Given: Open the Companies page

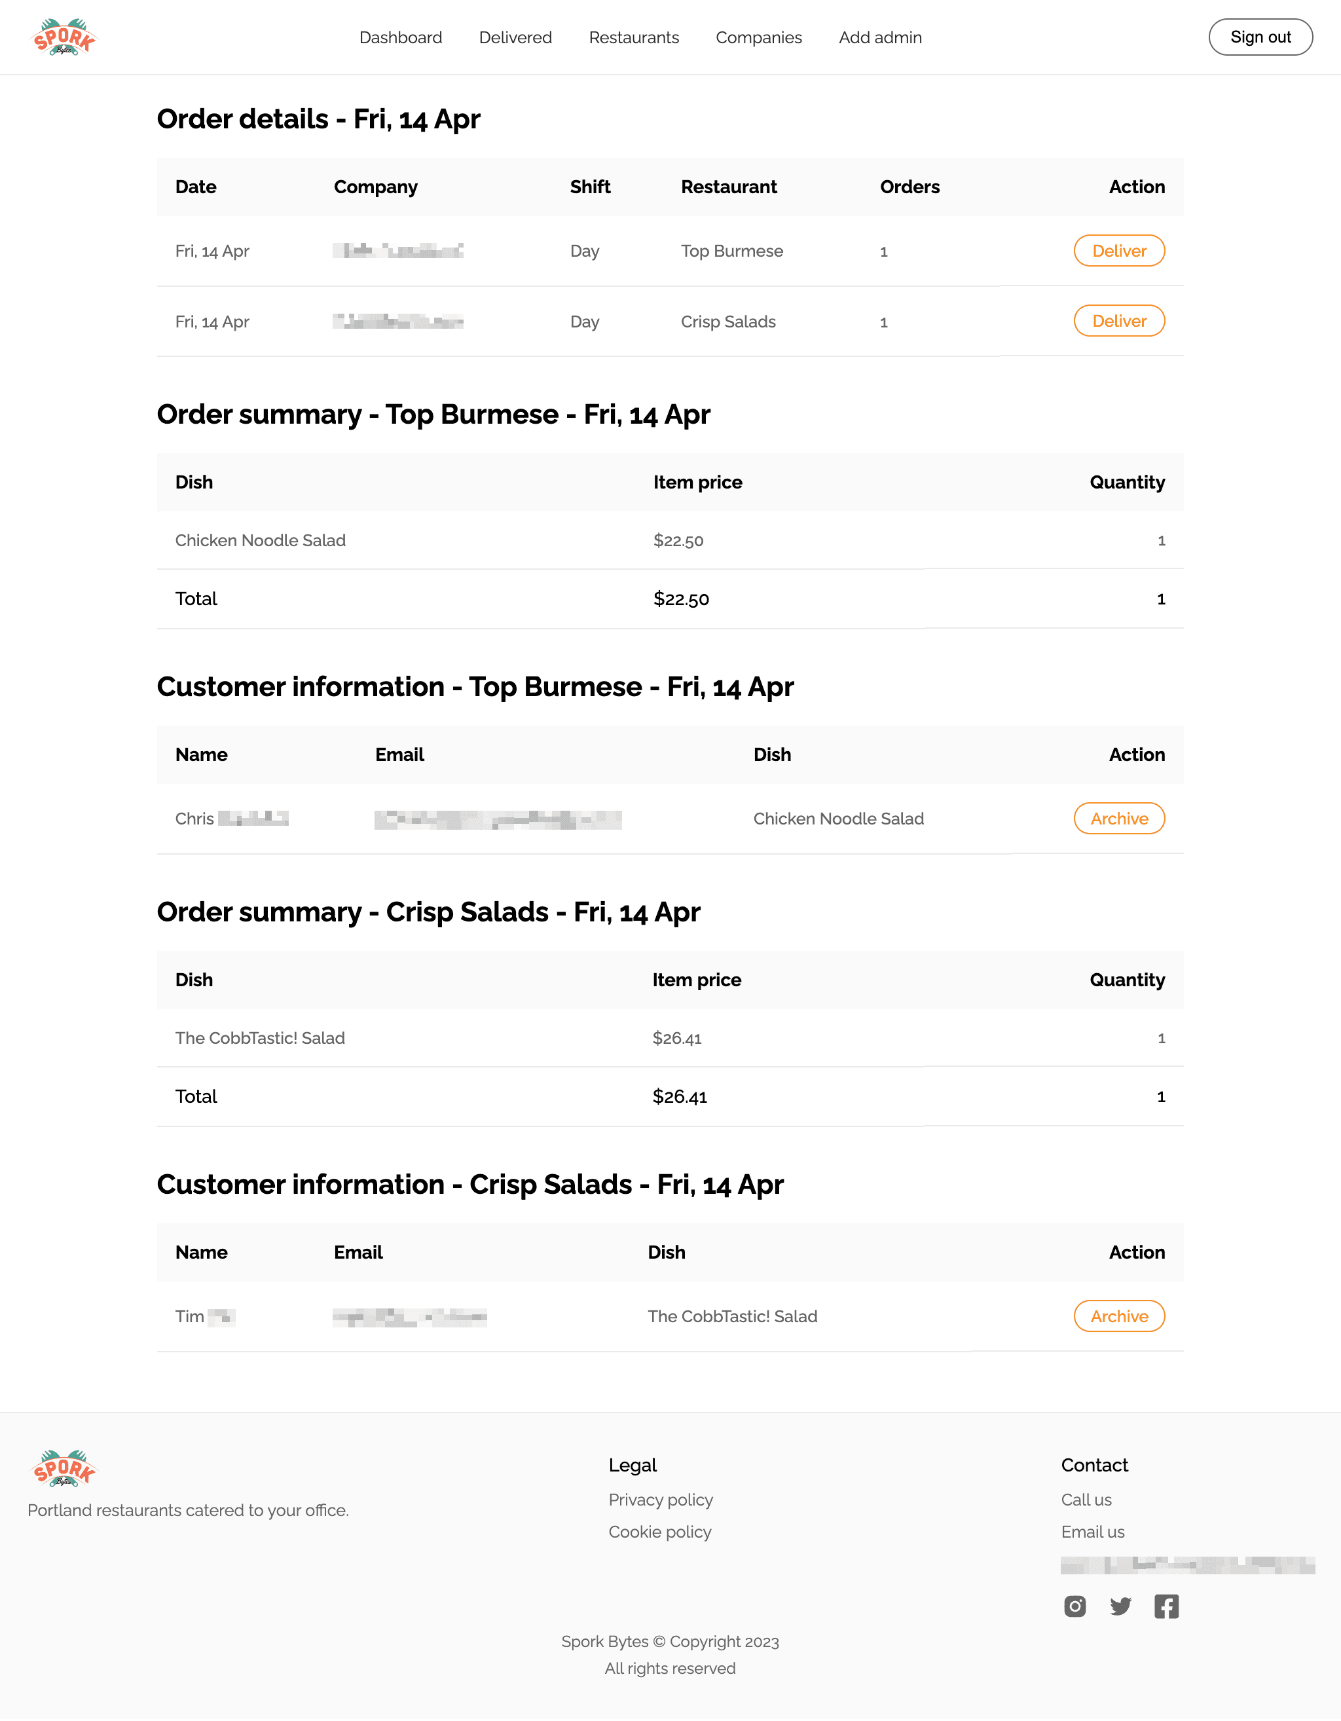Looking at the screenshot, I should click(758, 37).
